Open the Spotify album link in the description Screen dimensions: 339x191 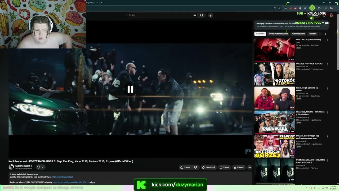tap(69, 182)
